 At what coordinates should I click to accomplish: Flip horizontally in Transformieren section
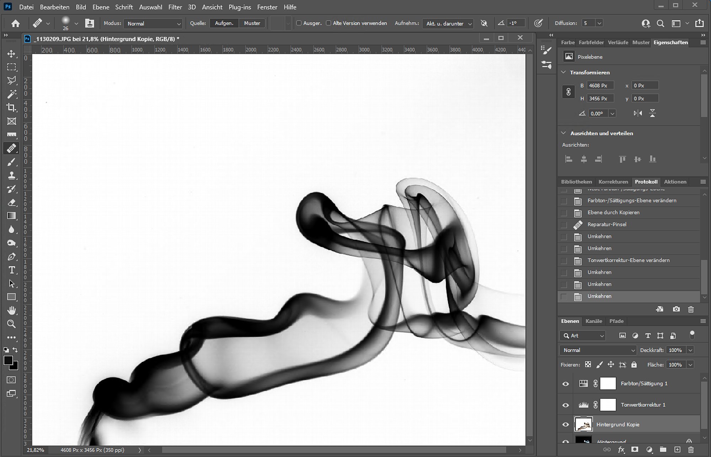(638, 113)
